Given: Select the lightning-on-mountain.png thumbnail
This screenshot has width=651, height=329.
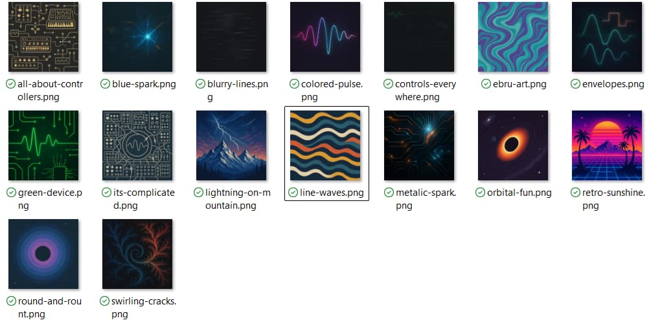Looking at the screenshot, I should (x=231, y=145).
